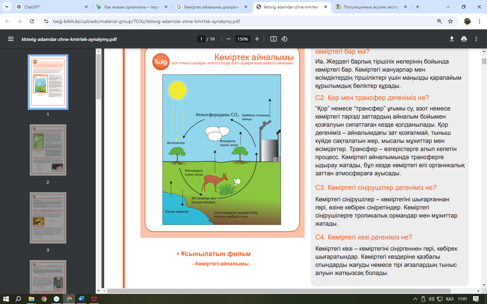Go back in browser history
Viewport: 487px width, 304px height.
click(x=7, y=21)
